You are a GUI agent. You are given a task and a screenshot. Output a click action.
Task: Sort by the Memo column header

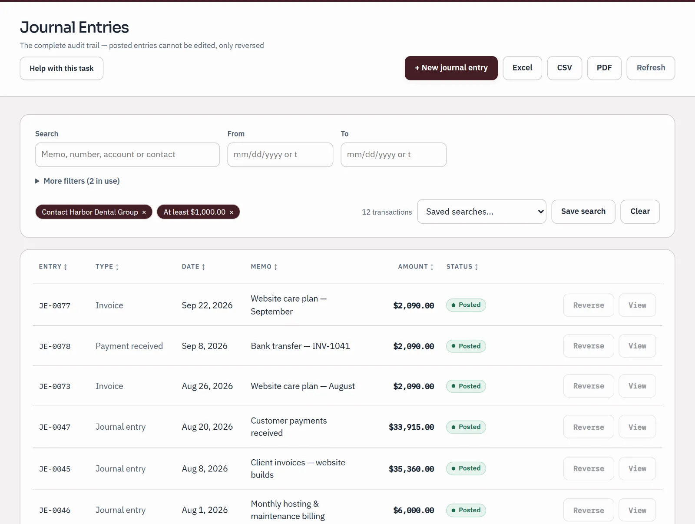[x=264, y=267]
